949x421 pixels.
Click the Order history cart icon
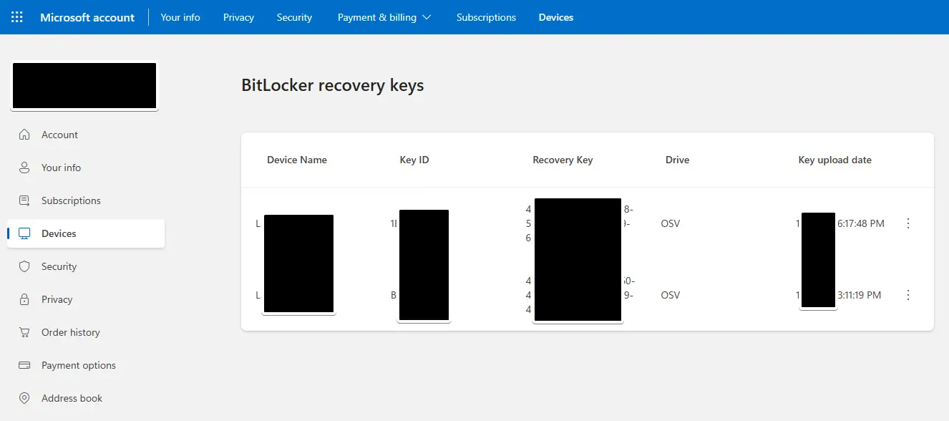pos(24,332)
